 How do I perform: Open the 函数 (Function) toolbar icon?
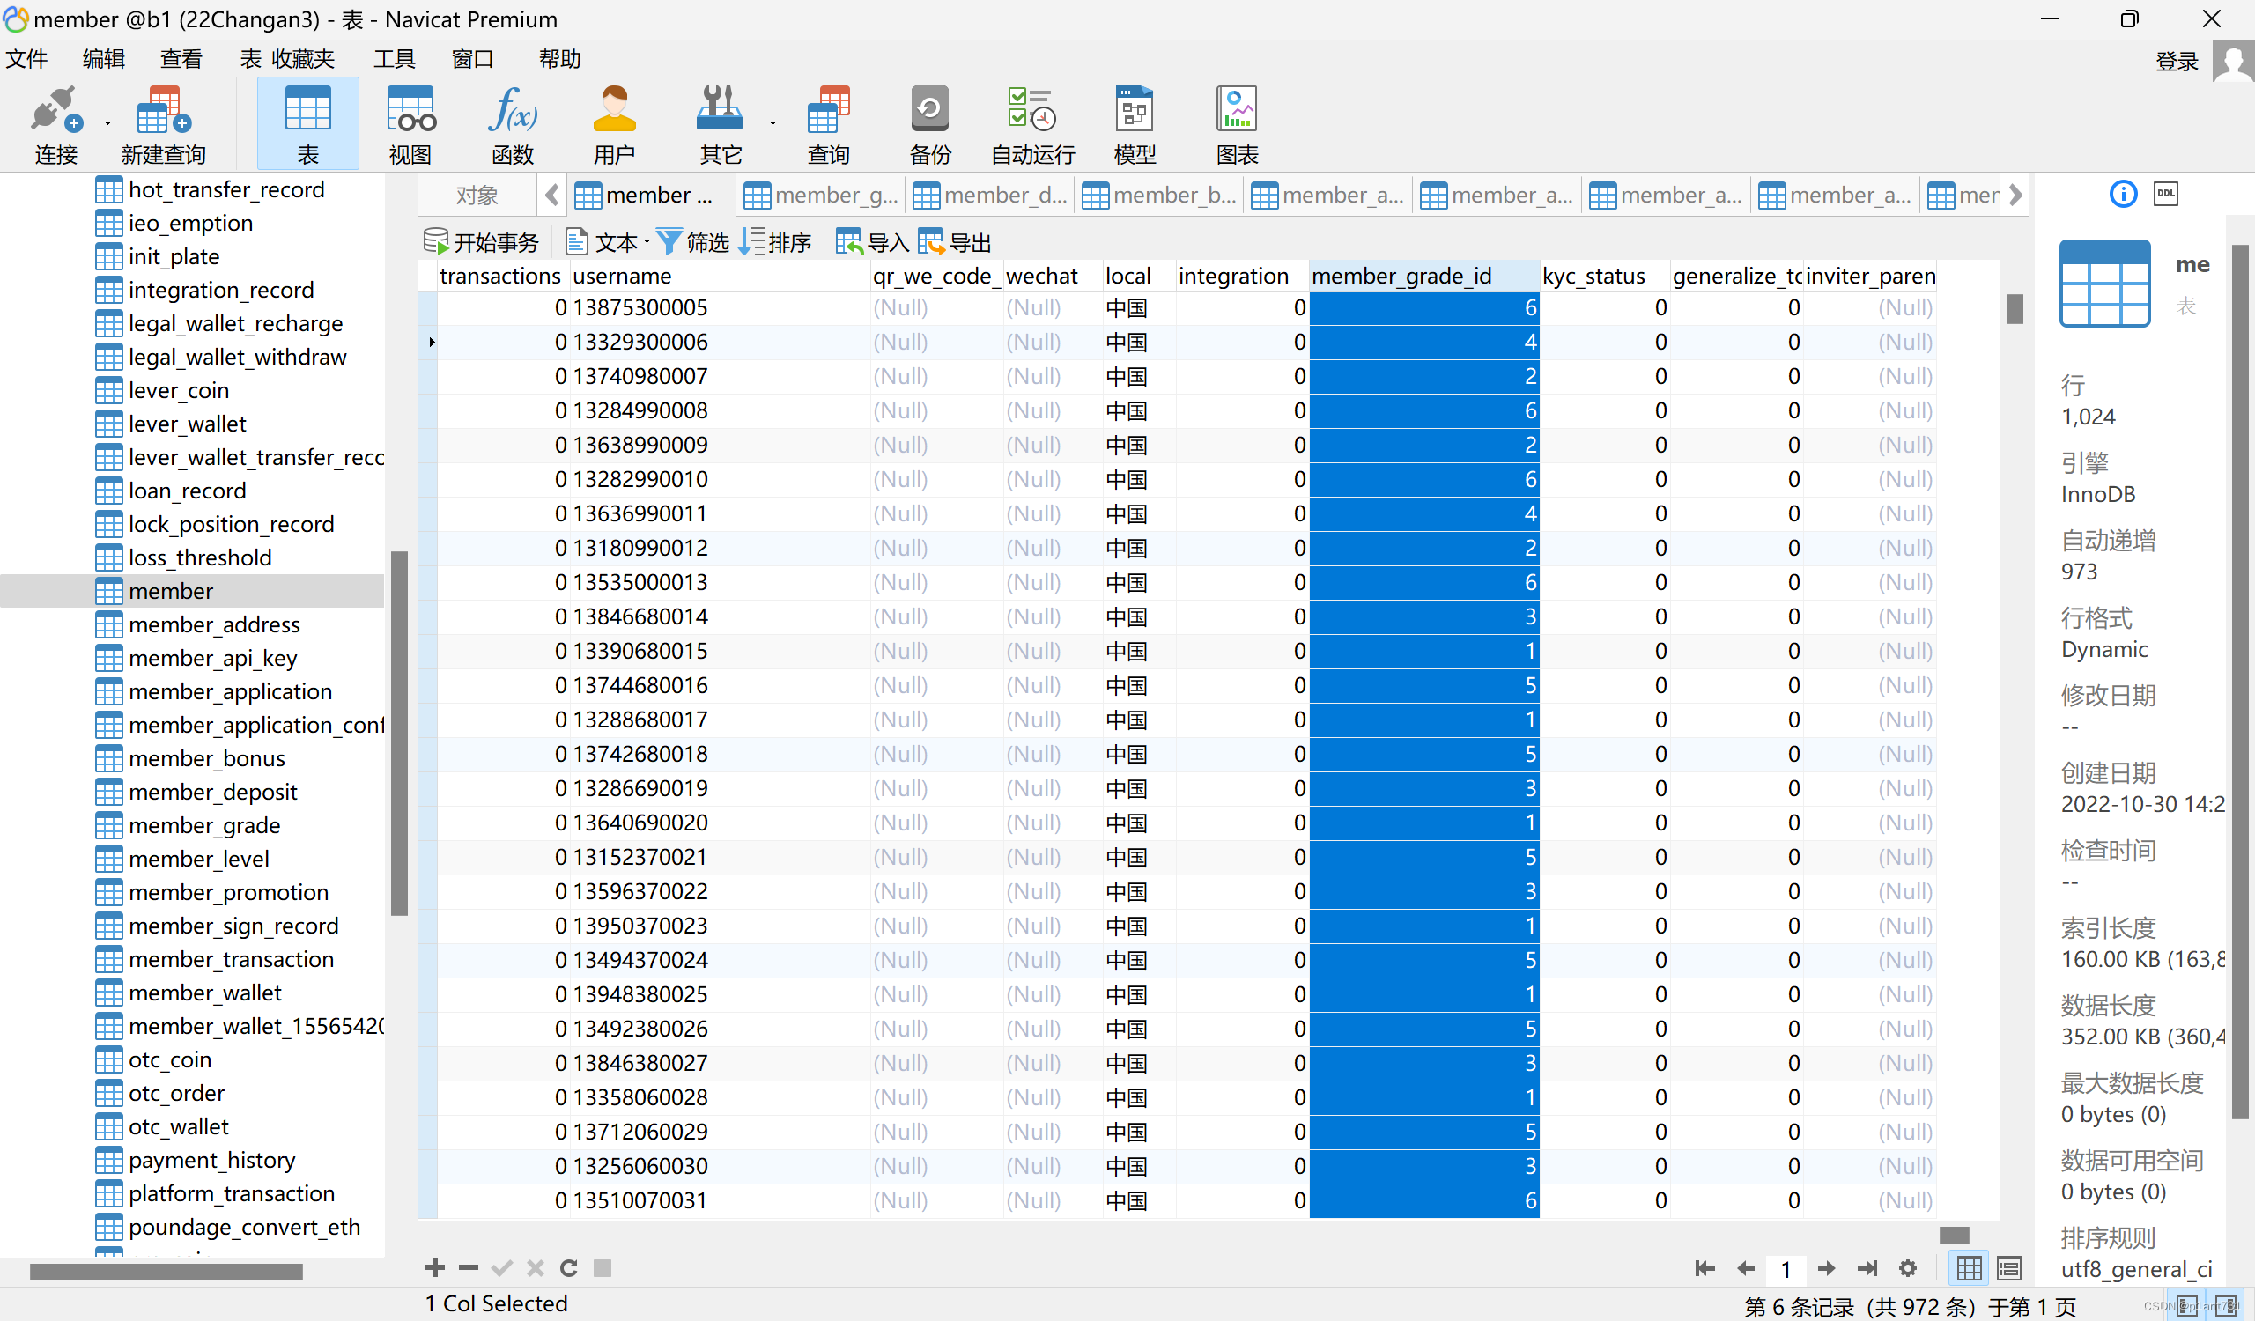coord(512,124)
